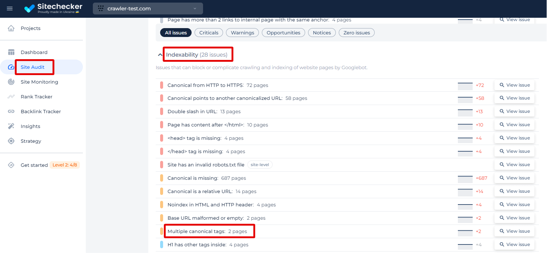547x253 pixels.
Task: Click the +687 change value
Action: coord(482,178)
